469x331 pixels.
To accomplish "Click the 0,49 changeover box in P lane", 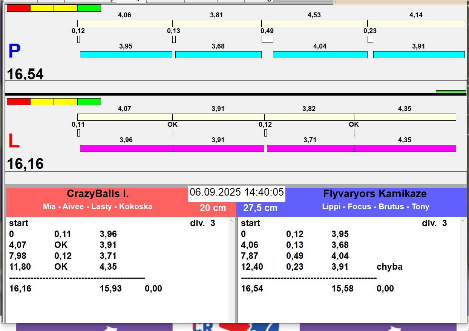I will click(267, 39).
